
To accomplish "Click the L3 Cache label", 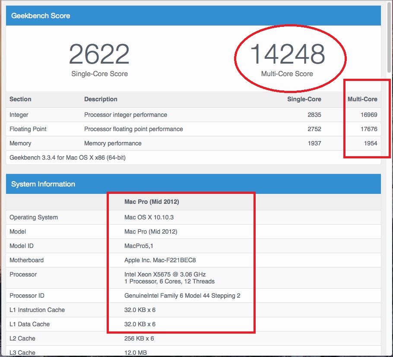I will click(22, 353).
